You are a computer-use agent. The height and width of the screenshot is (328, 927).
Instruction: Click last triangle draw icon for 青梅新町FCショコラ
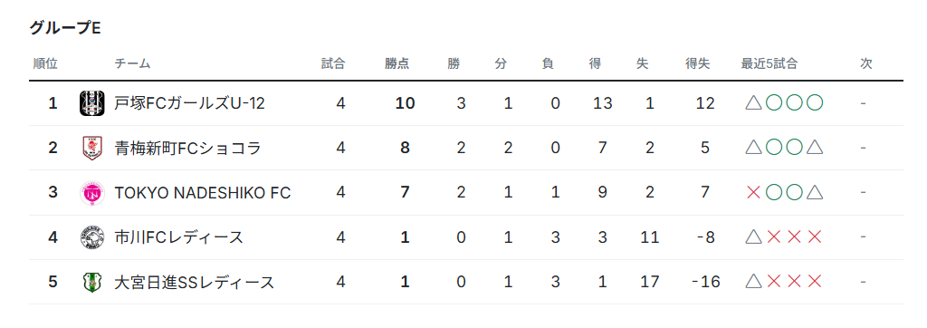coord(815,148)
